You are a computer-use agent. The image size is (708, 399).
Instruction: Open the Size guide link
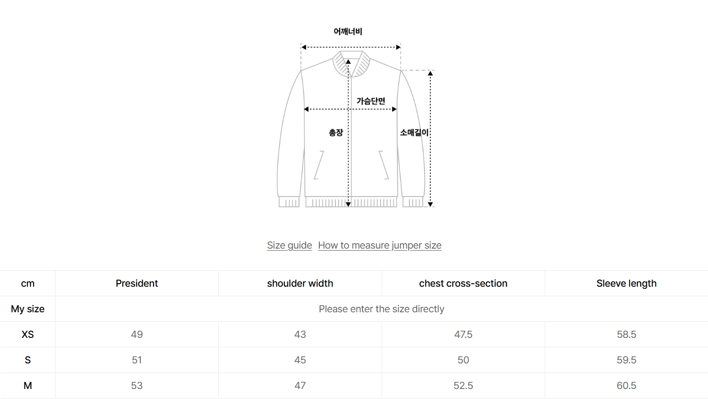pyautogui.click(x=289, y=245)
